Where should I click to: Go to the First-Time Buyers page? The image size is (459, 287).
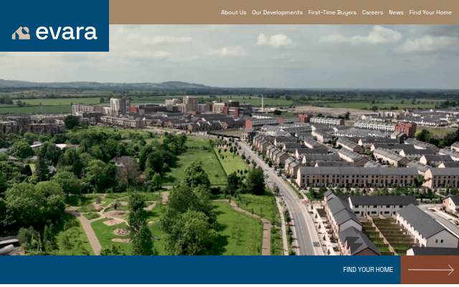tap(332, 13)
